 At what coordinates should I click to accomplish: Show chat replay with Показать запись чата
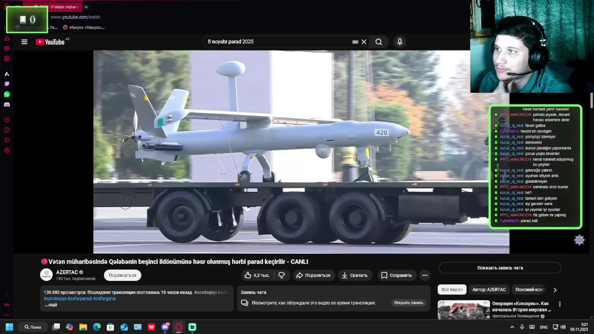coord(500,268)
